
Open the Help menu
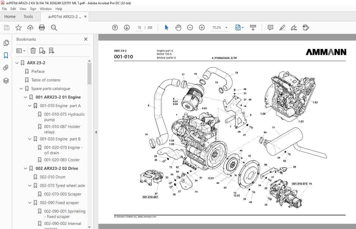click(59, 9)
